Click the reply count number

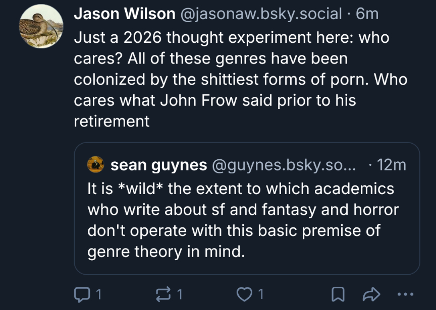99,293
